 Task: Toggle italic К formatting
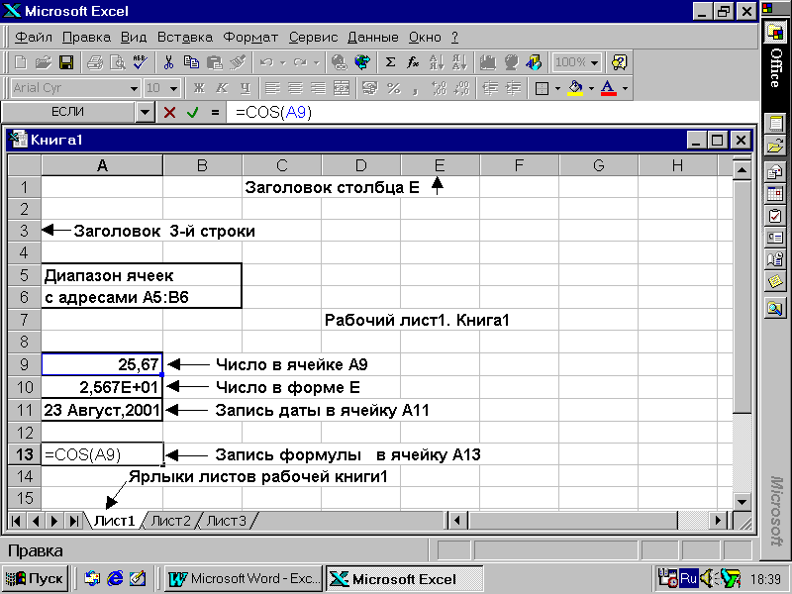pos(222,88)
